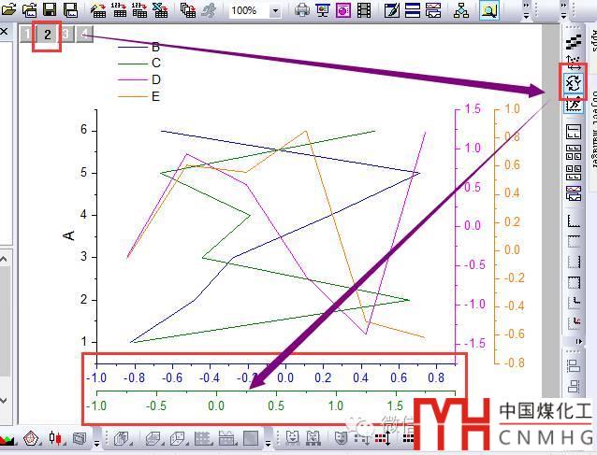Select layer 2 button
Viewport: 597px width, 455px height.
47,35
